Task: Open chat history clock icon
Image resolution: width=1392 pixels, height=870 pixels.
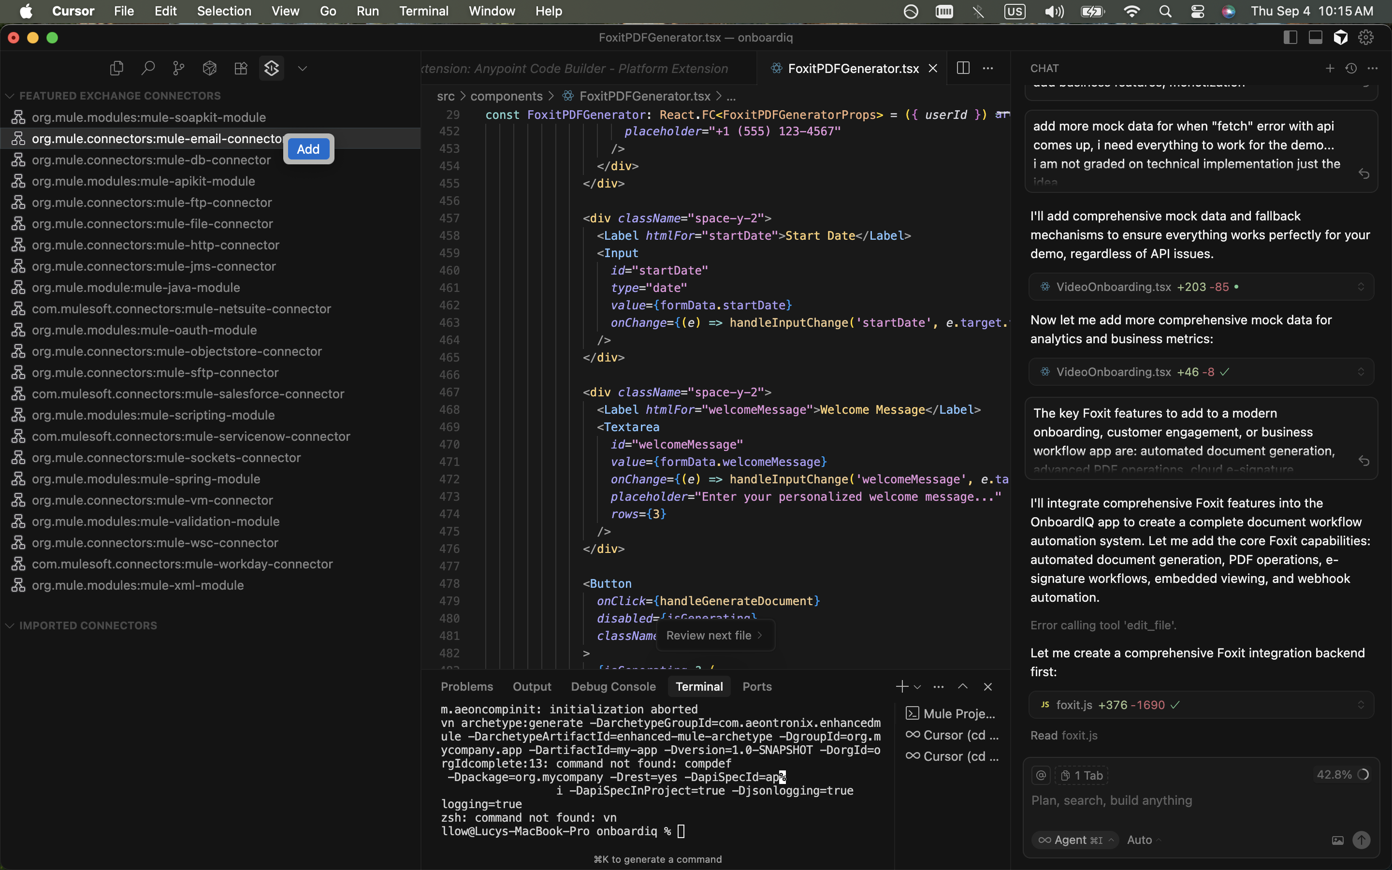Action: click(x=1351, y=69)
